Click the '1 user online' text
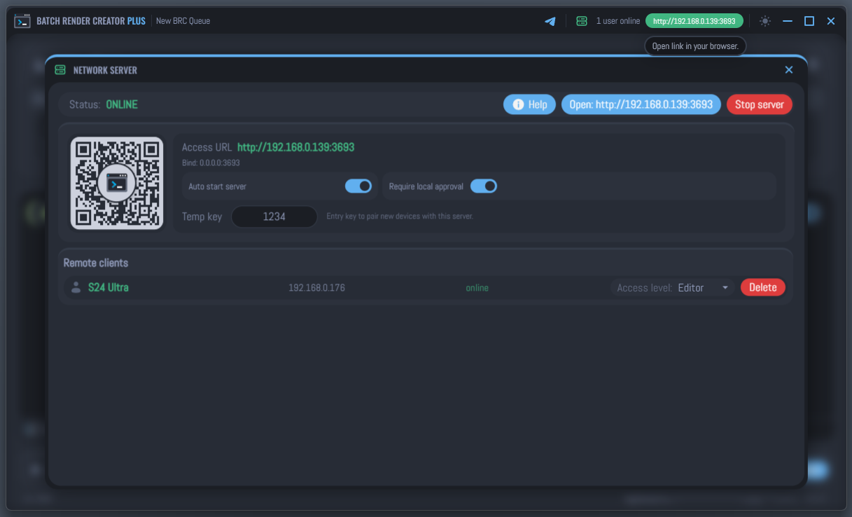Image resolution: width=852 pixels, height=517 pixels. 618,21
